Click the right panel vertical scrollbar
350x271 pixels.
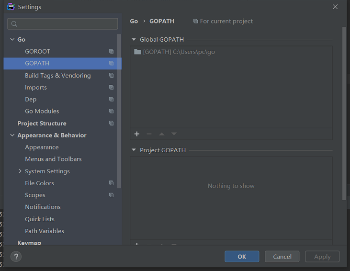pos(344,113)
